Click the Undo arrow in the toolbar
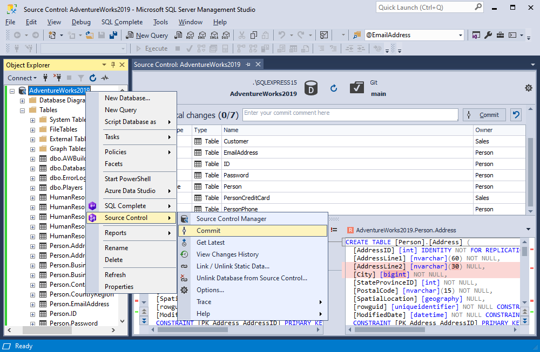The image size is (540, 352). click(x=282, y=35)
